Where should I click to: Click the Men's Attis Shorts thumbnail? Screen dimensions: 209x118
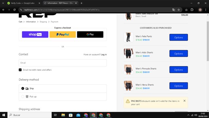tap(129, 53)
